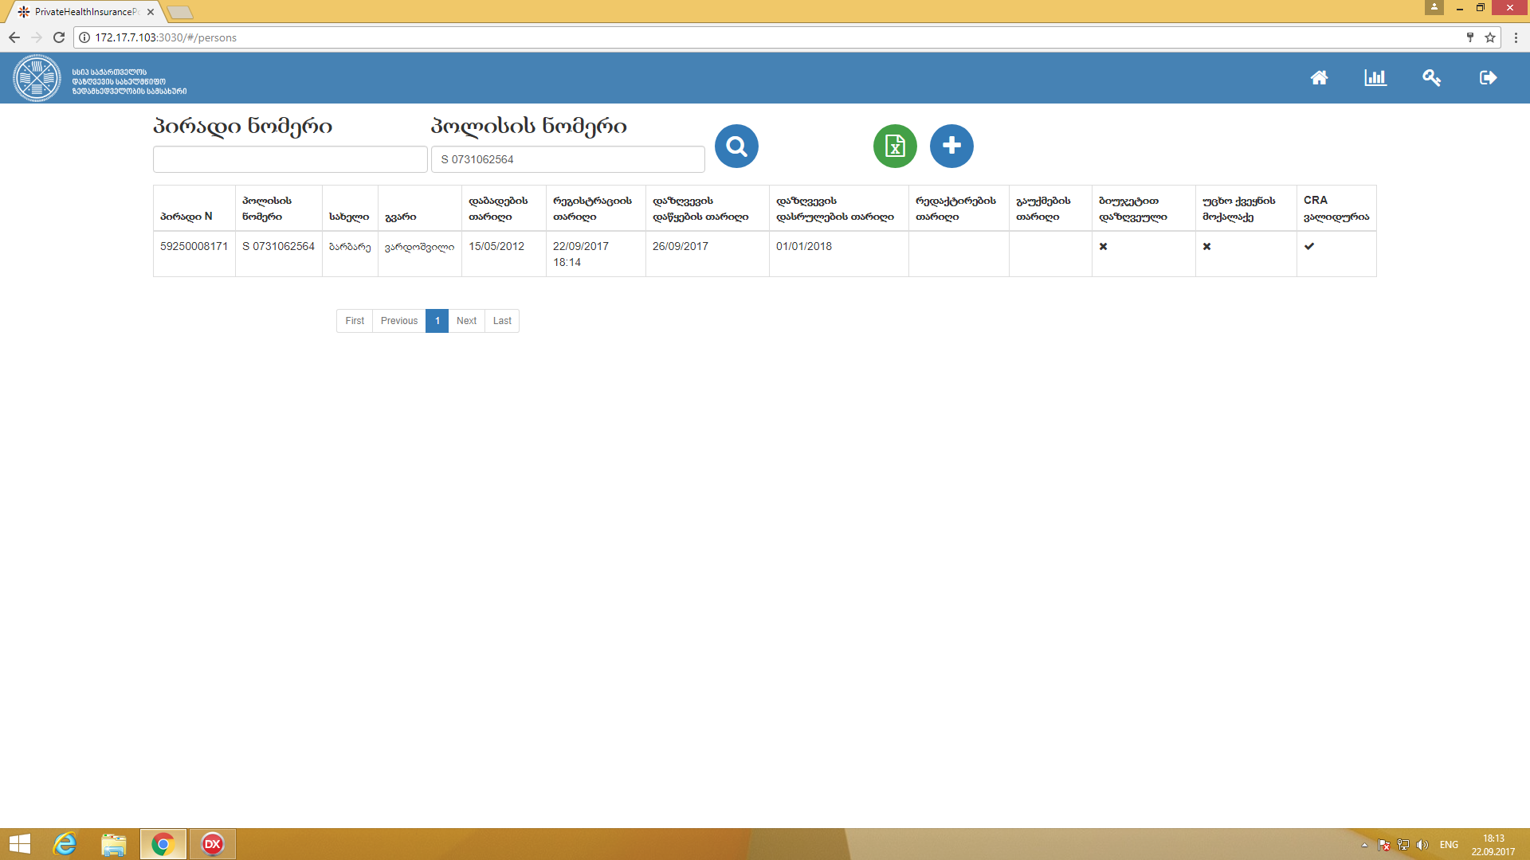
Task: Jump to Last page
Action: 502,321
